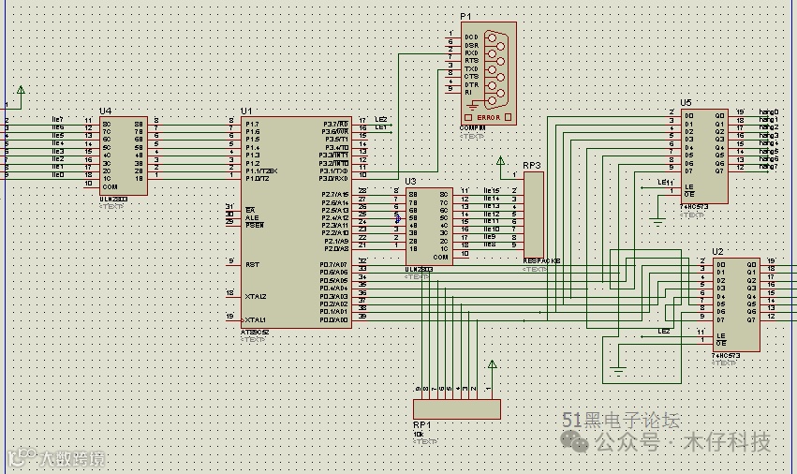Image resolution: width=797 pixels, height=474 pixels.
Task: Select the 74HC573 part name under U5
Action: point(694,207)
